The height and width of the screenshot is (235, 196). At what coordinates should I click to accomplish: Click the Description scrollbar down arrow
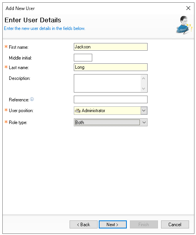pos(143,89)
